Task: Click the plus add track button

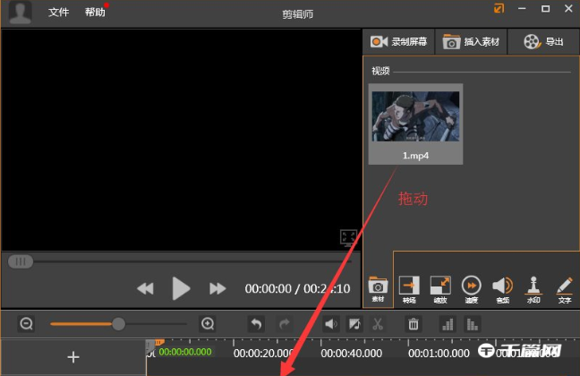Action: (x=73, y=357)
